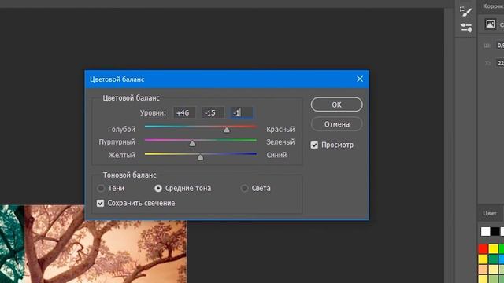Switch to the Цвет panel tab
This screenshot has height=283, width=504.
[490, 213]
